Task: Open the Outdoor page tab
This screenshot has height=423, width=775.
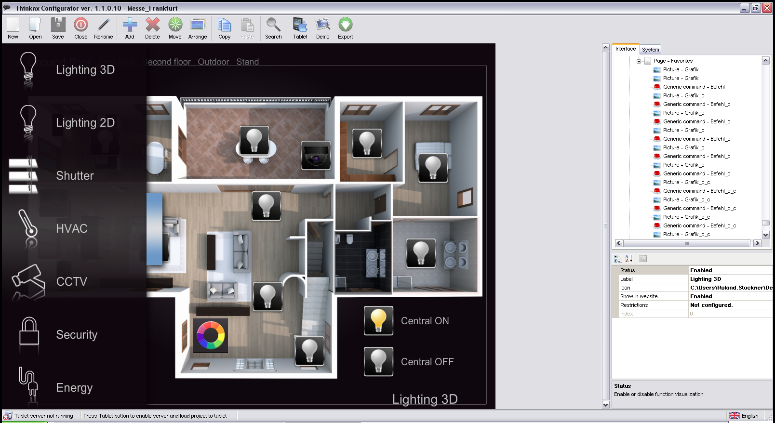Action: coord(214,62)
